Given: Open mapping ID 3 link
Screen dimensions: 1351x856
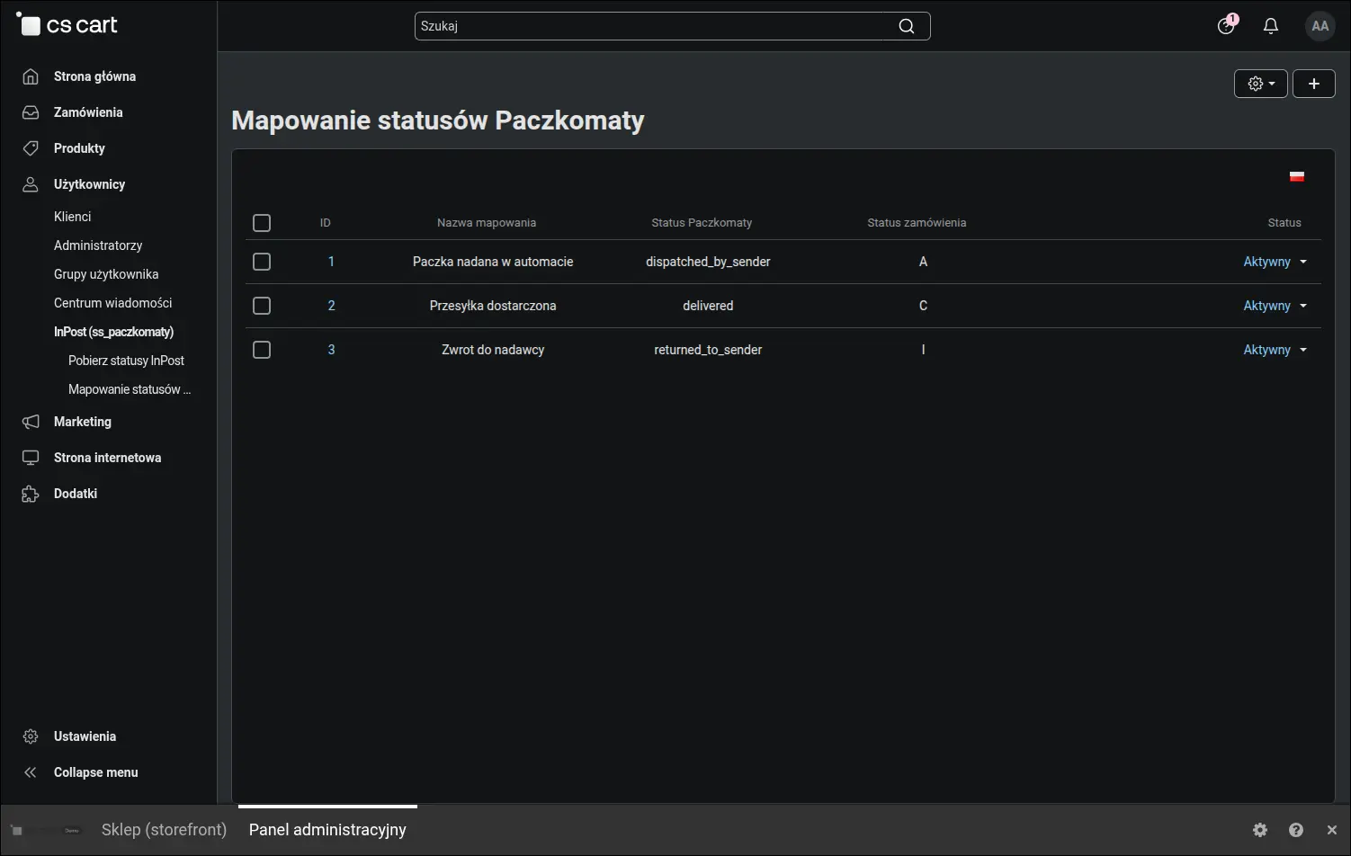Looking at the screenshot, I should (331, 350).
